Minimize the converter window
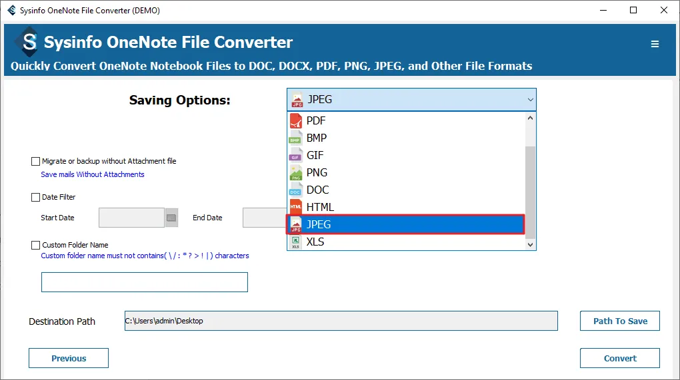 click(x=603, y=10)
